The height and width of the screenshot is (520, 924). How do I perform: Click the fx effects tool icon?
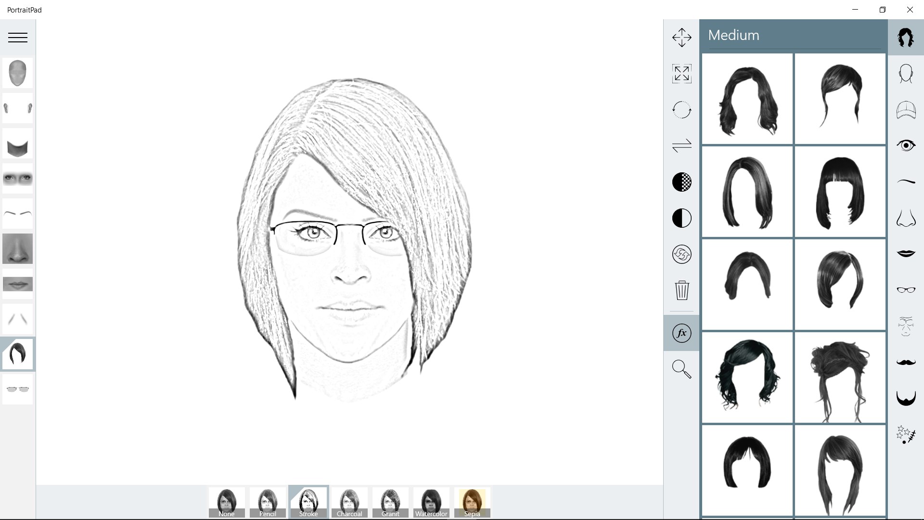tap(681, 333)
